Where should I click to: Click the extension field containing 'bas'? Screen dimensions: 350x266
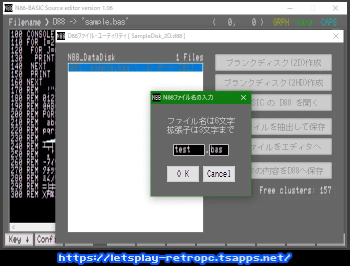[219, 149]
